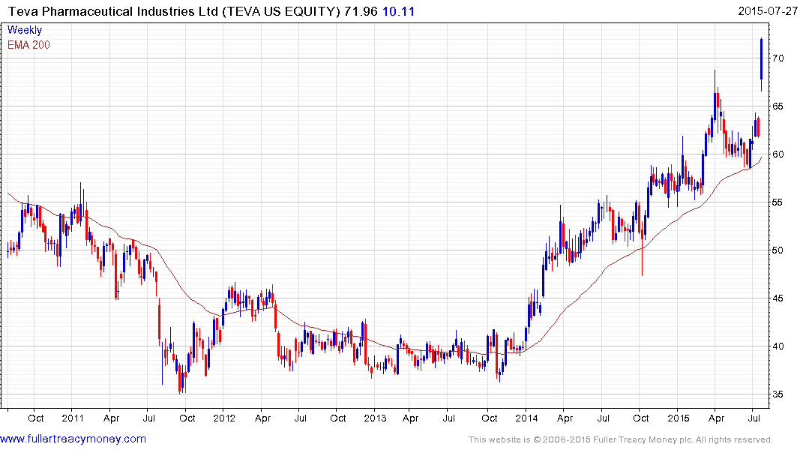Click the 35 price axis label

pos(778,394)
